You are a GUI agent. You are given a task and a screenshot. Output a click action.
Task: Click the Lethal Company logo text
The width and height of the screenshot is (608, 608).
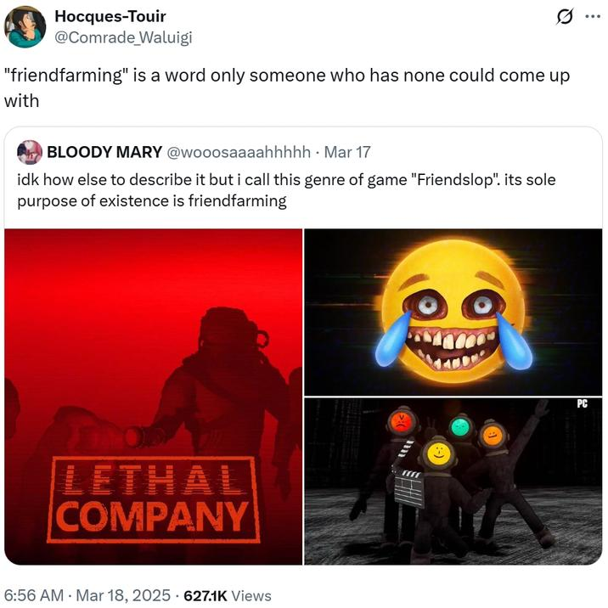154,500
